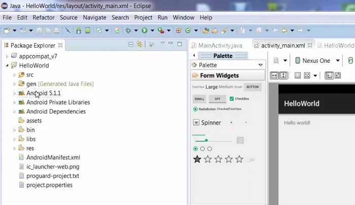Select the Package Explorer tab

pyautogui.click(x=33, y=46)
